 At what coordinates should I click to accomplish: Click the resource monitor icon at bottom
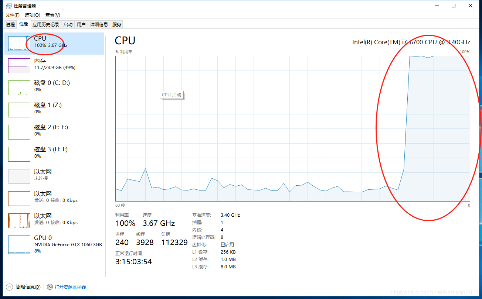pos(50,287)
